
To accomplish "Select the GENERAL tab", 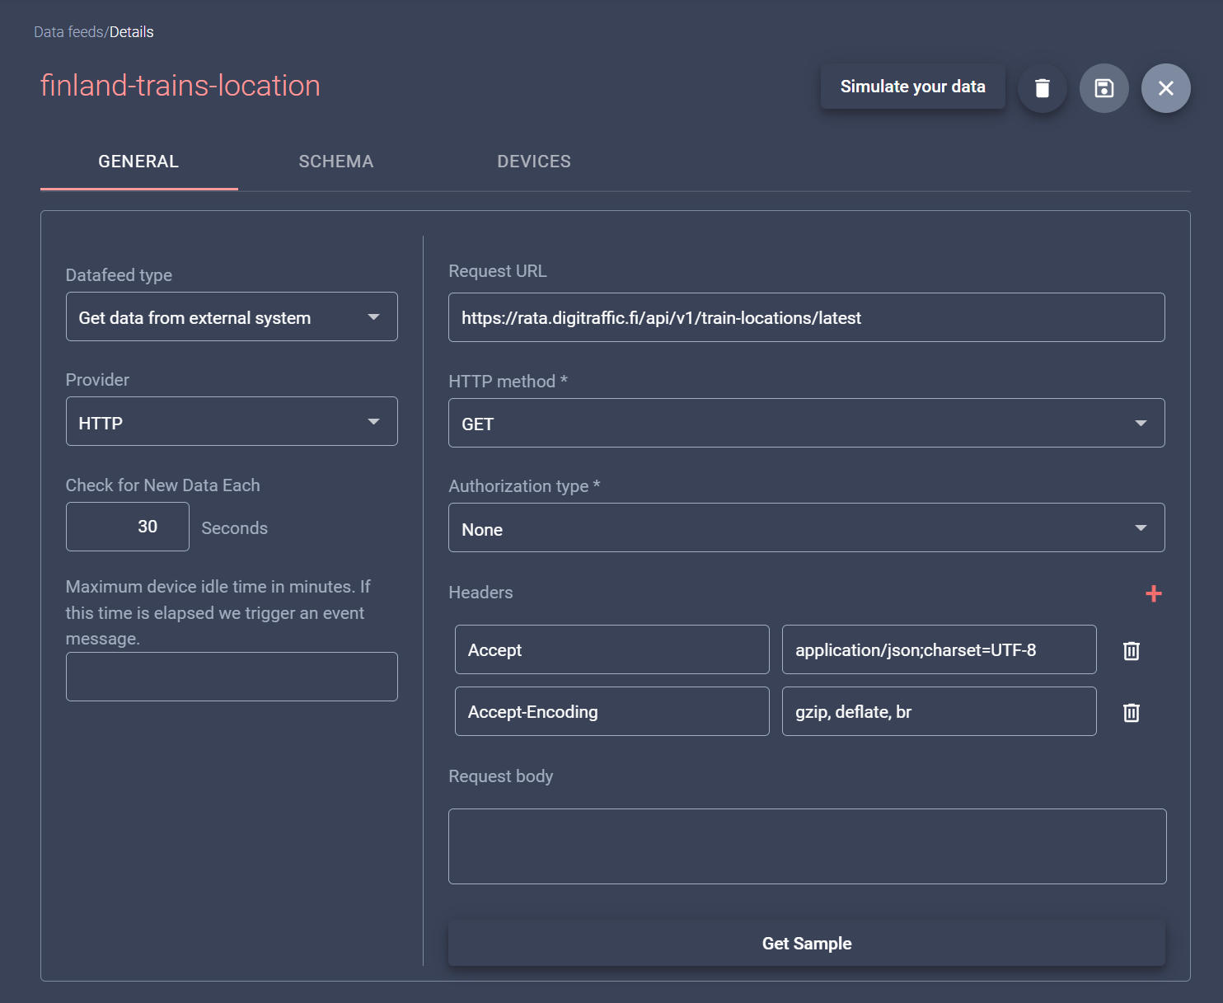I will [x=138, y=162].
